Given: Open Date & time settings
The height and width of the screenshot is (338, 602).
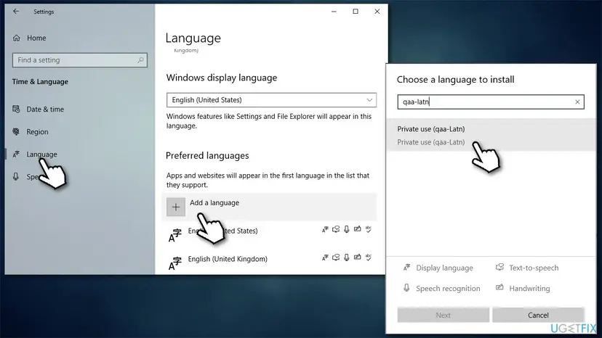Looking at the screenshot, I should (45, 110).
